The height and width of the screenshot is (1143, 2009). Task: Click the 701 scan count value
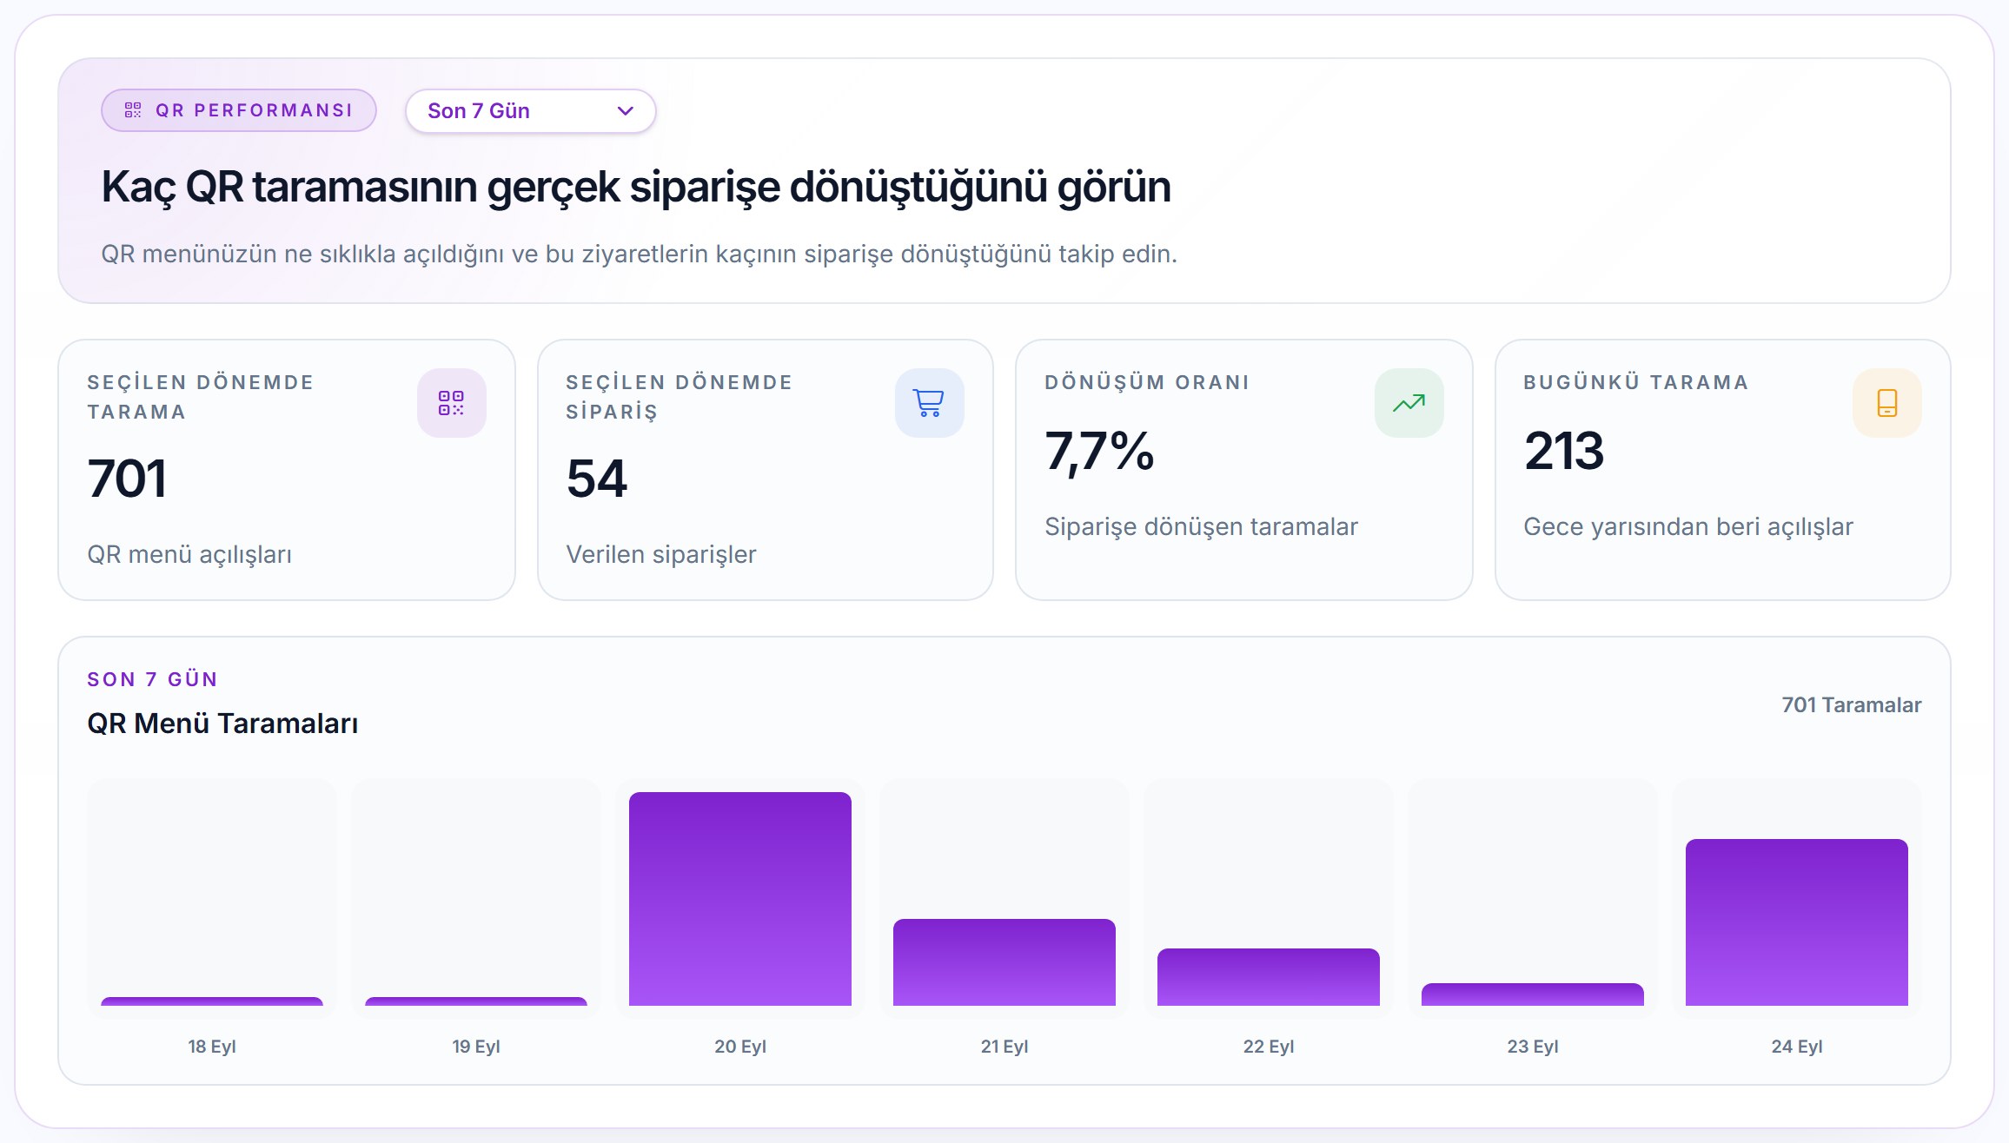click(x=127, y=479)
